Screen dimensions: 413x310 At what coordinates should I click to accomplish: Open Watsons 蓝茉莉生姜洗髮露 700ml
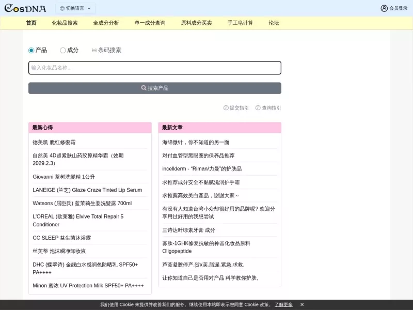tap(82, 203)
